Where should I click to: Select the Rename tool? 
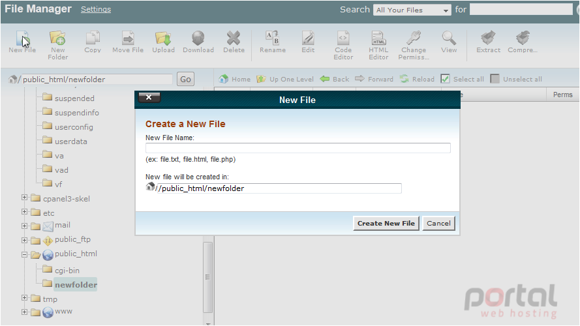(273, 38)
